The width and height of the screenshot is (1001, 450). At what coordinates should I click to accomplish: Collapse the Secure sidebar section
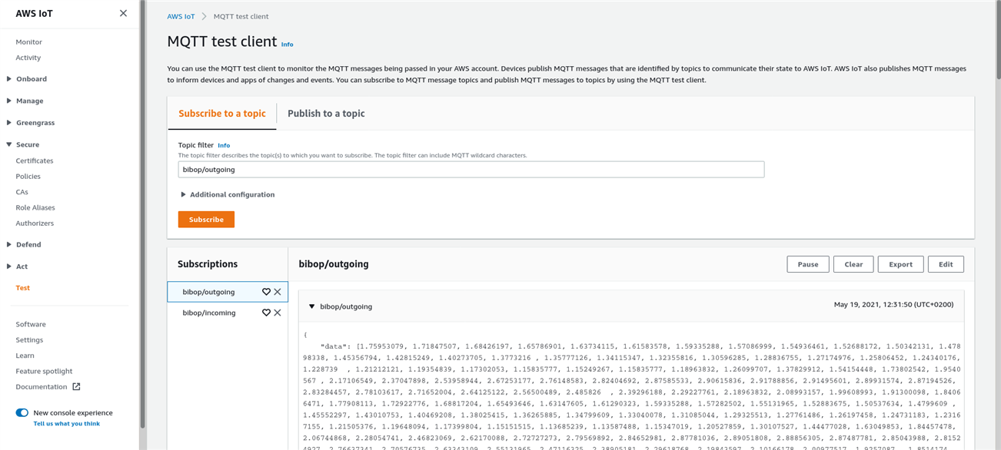click(x=8, y=144)
